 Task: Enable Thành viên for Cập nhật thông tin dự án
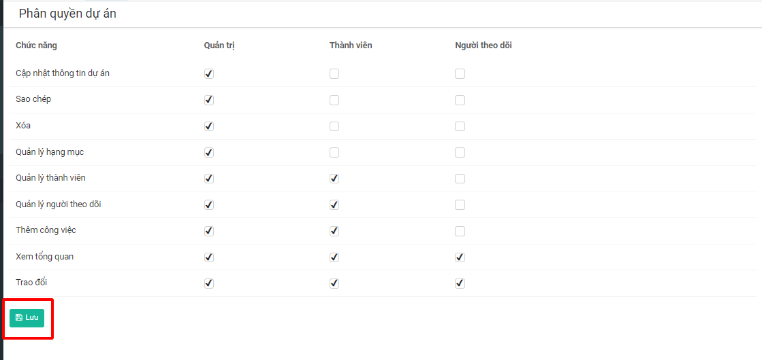point(334,73)
